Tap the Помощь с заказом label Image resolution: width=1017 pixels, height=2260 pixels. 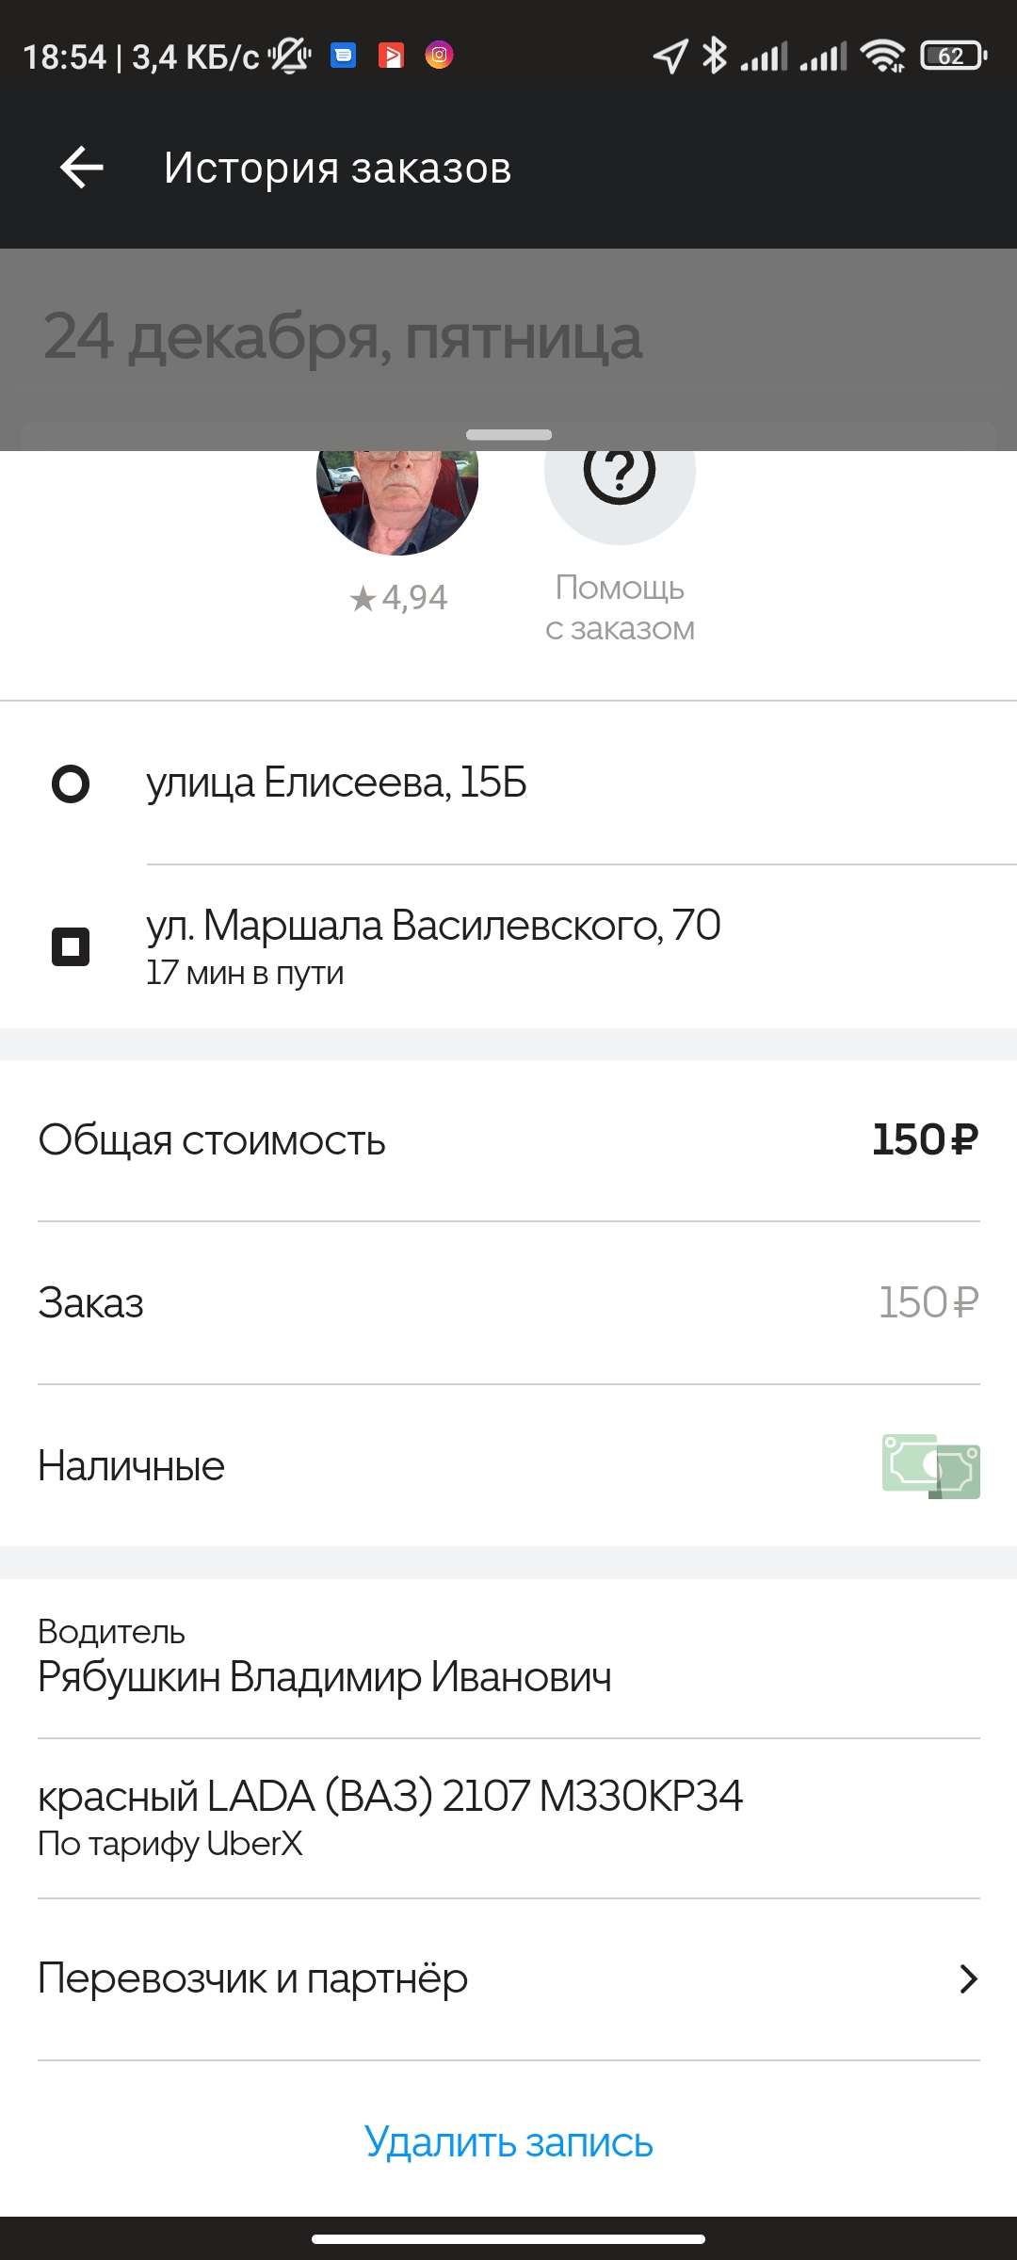[620, 607]
